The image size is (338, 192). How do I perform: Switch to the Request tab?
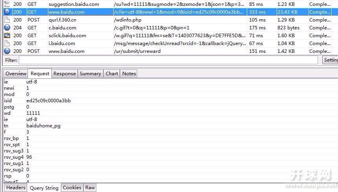[40, 74]
